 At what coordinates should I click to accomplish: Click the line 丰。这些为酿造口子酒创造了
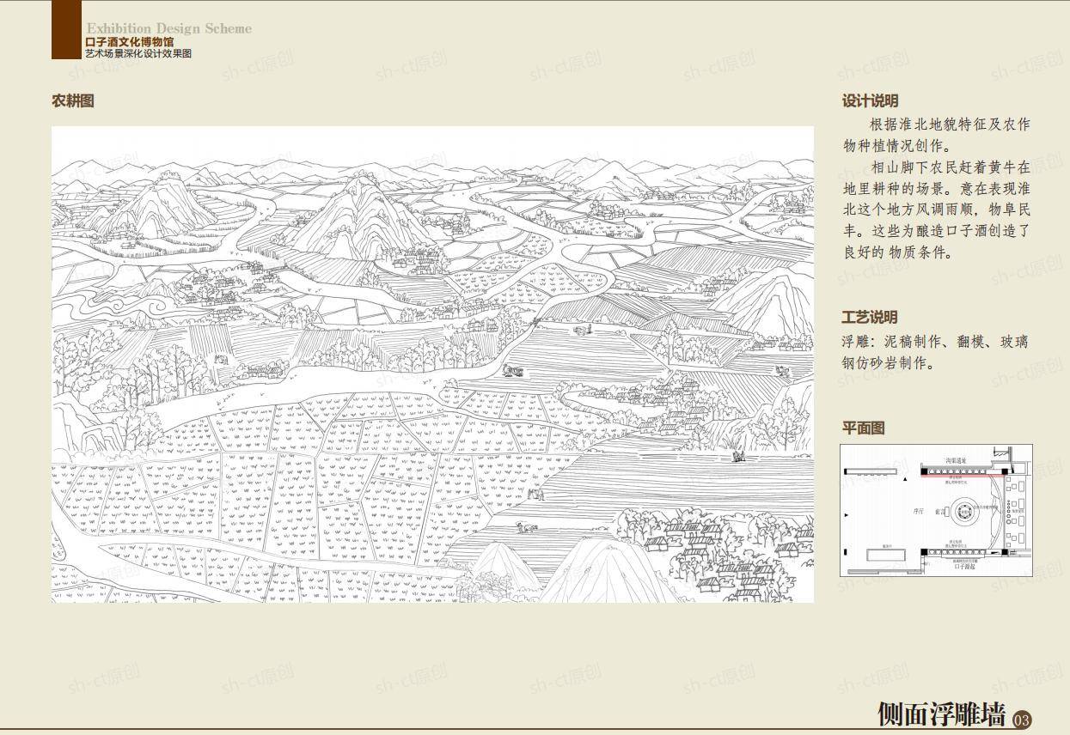936,231
